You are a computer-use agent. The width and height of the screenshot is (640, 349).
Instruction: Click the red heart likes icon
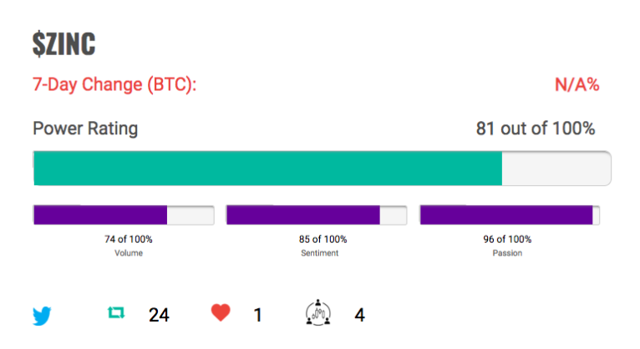pyautogui.click(x=221, y=313)
